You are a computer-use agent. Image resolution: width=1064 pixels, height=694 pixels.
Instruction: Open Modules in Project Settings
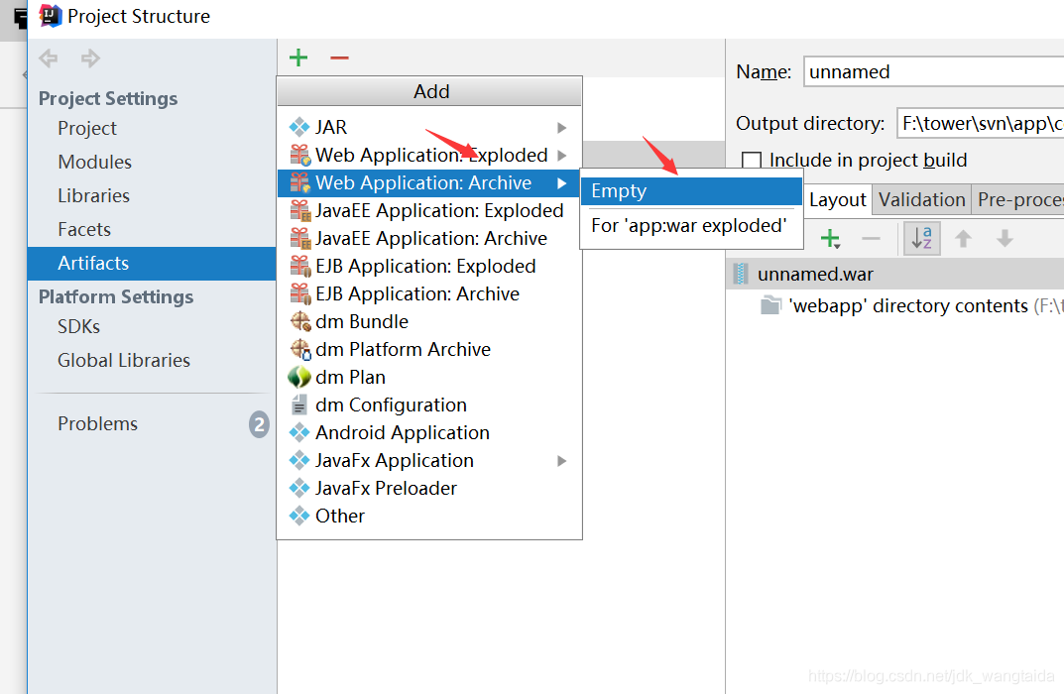pos(94,163)
